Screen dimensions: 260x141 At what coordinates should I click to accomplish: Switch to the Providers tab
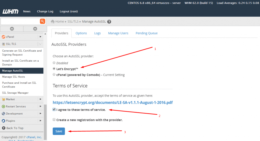61,33
